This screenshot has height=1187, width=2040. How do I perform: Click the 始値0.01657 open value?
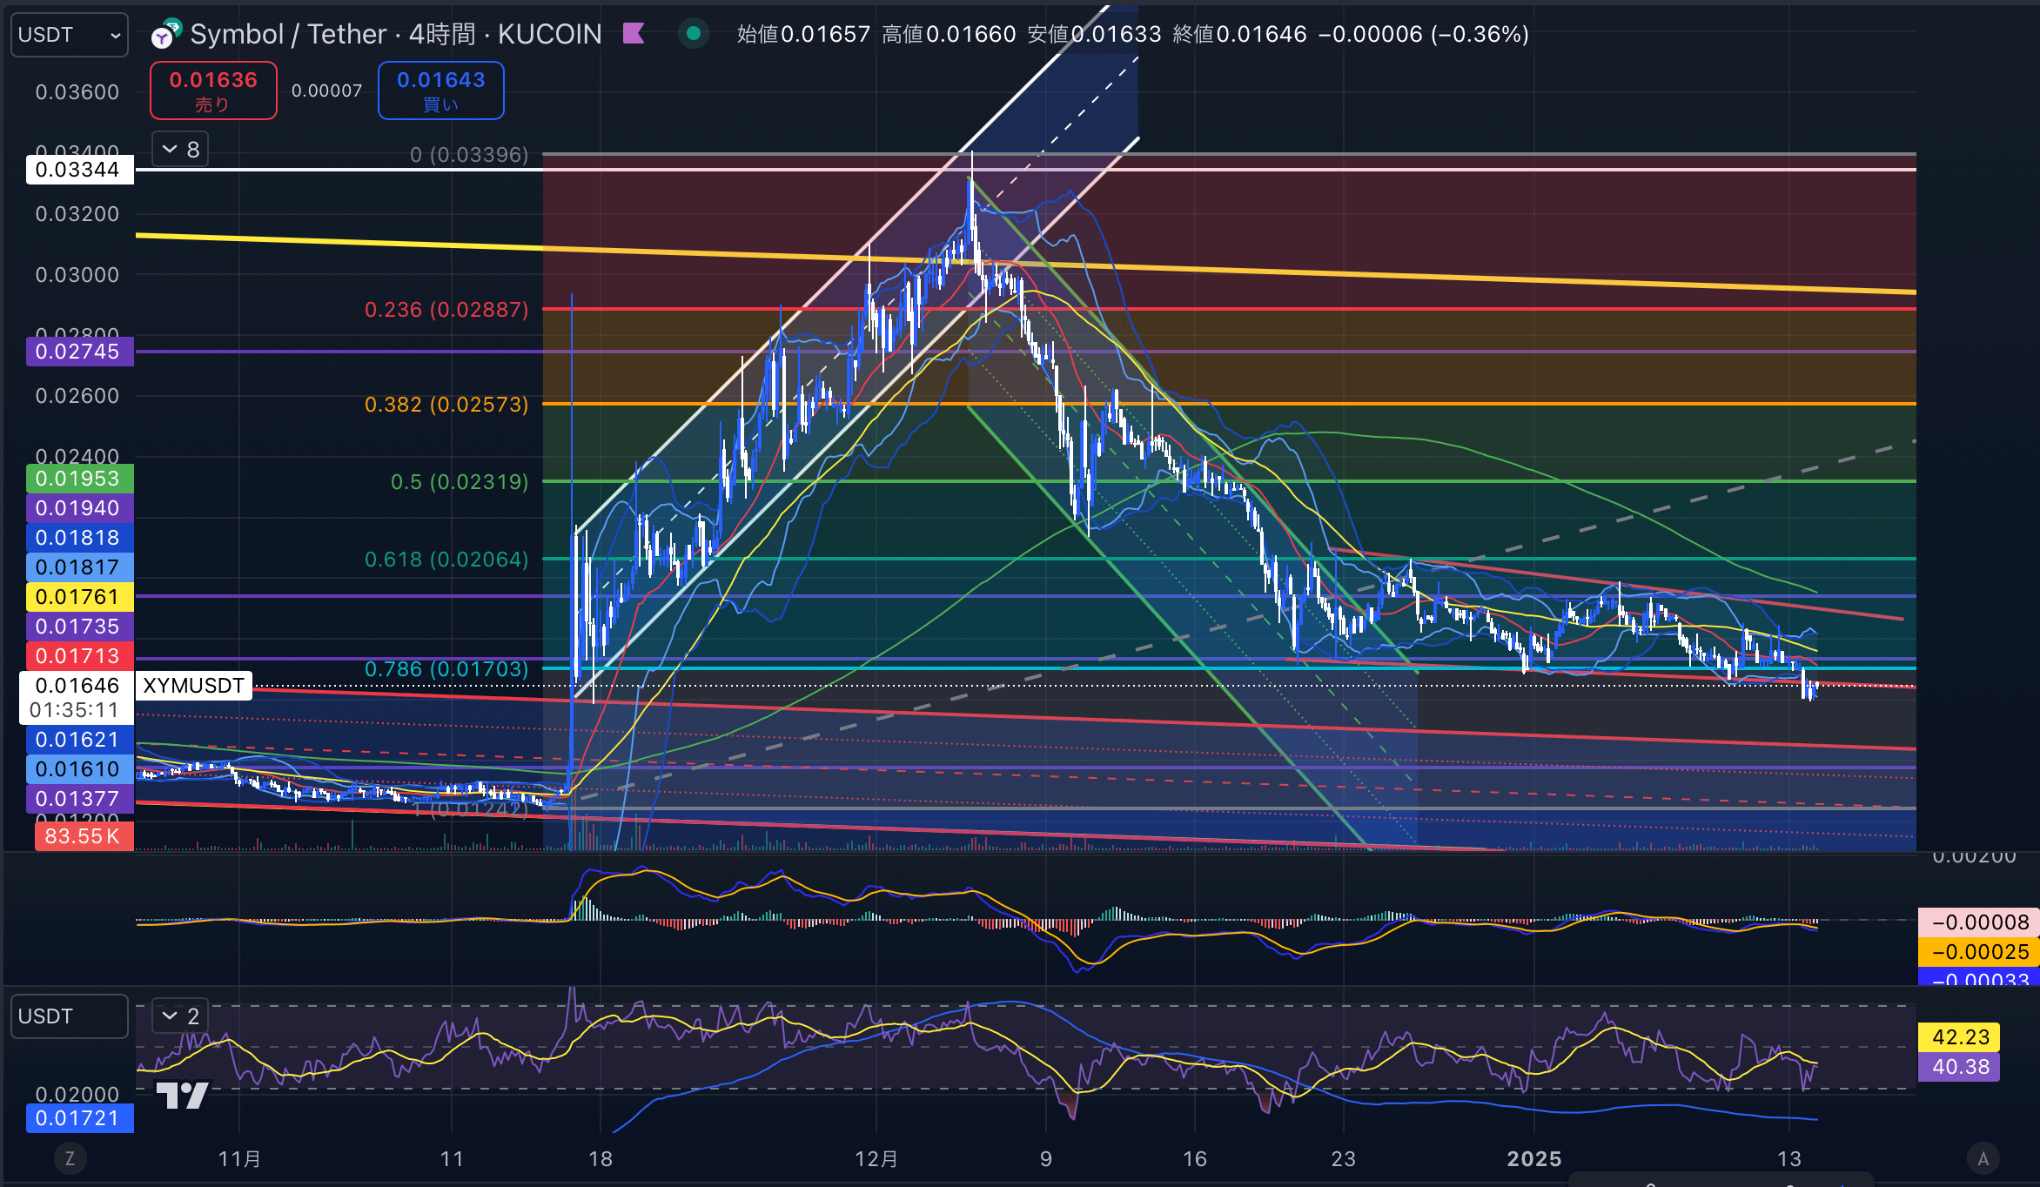click(803, 34)
